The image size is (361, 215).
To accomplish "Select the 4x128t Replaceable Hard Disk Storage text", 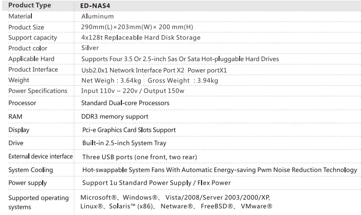I will pos(141,37).
